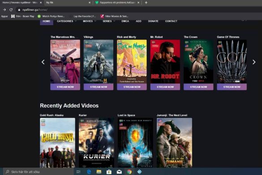Click the Windows search box
The width and height of the screenshot is (262, 175).
coord(39,172)
